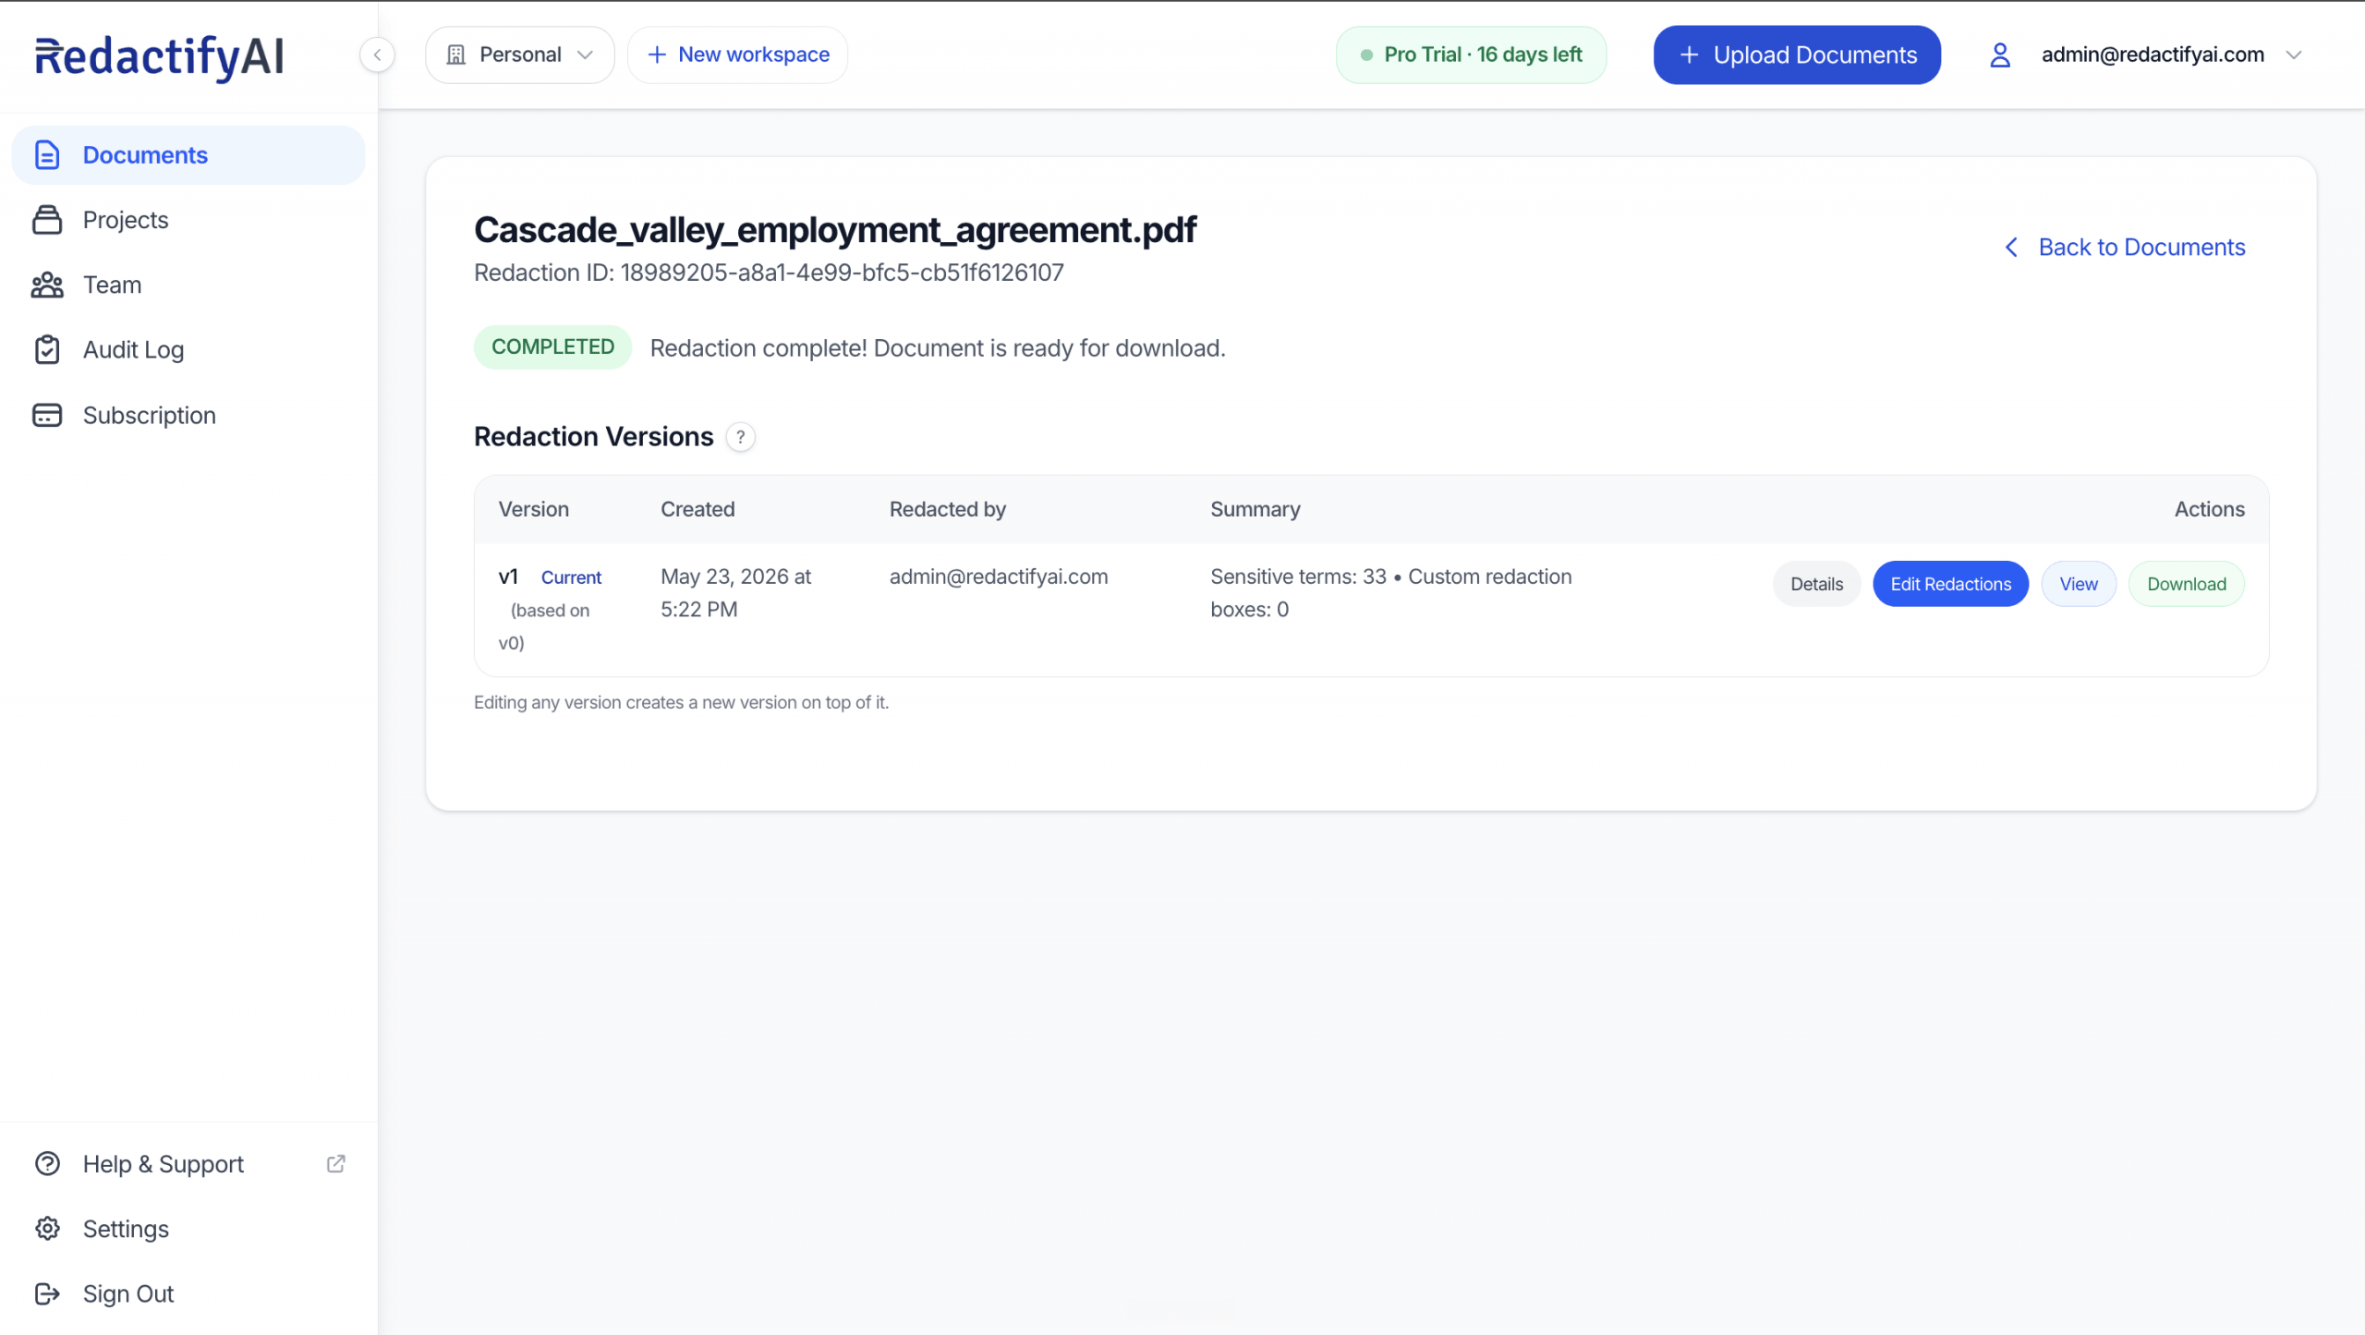Click the Redacted by column header

pyautogui.click(x=948, y=509)
